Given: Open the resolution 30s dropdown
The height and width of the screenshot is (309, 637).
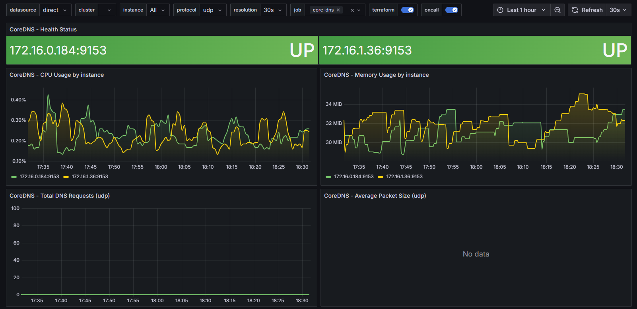Looking at the screenshot, I should pyautogui.click(x=273, y=10).
